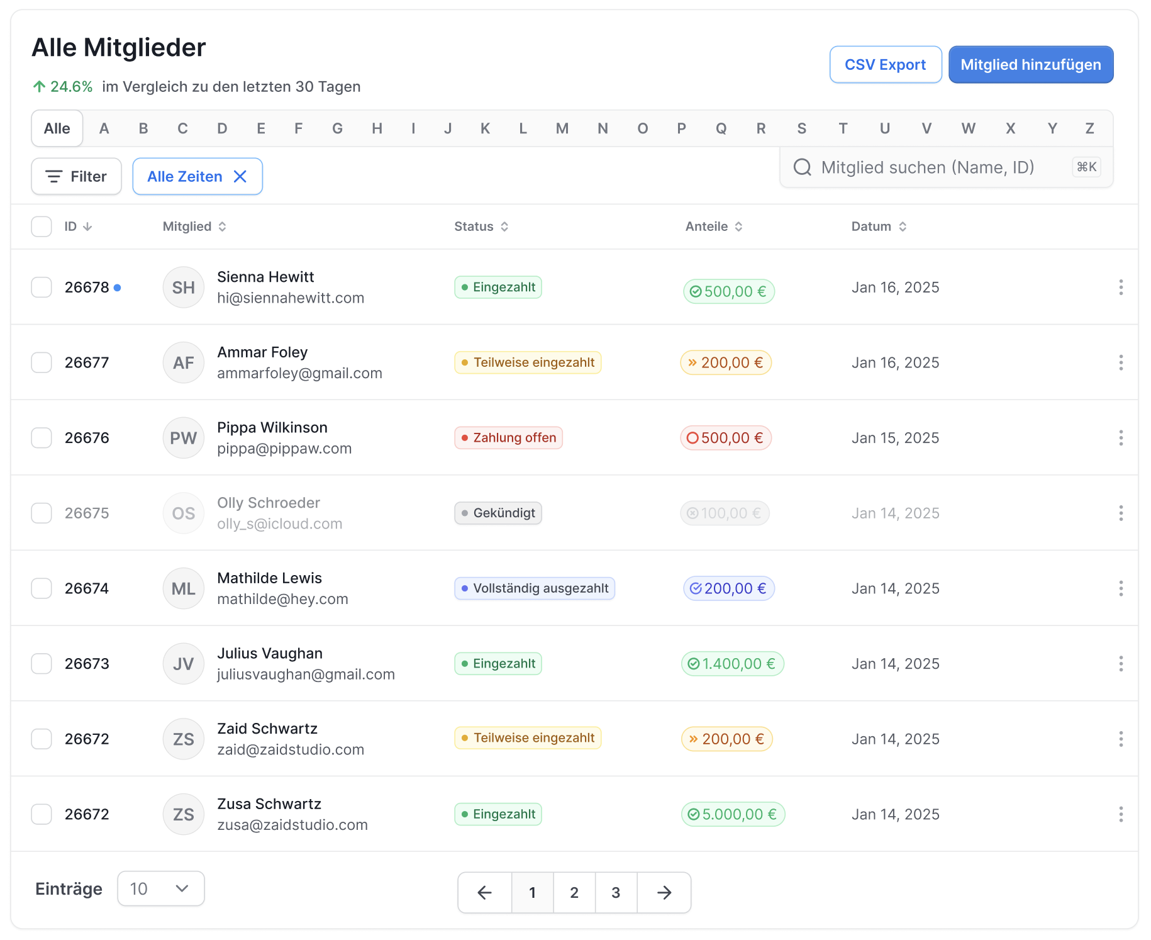Open the Einträge per-page dropdown

coord(161,888)
